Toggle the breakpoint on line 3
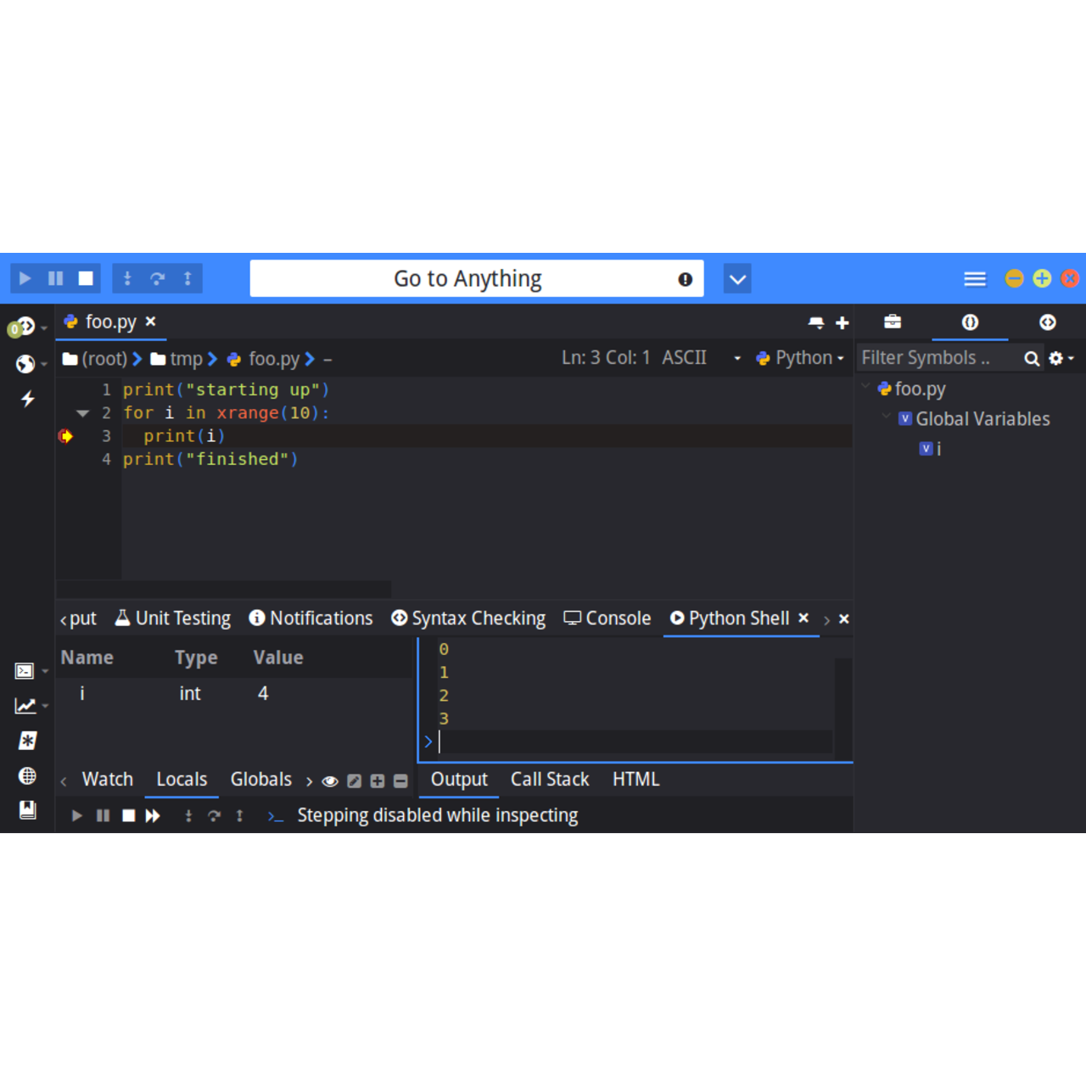 pos(66,436)
